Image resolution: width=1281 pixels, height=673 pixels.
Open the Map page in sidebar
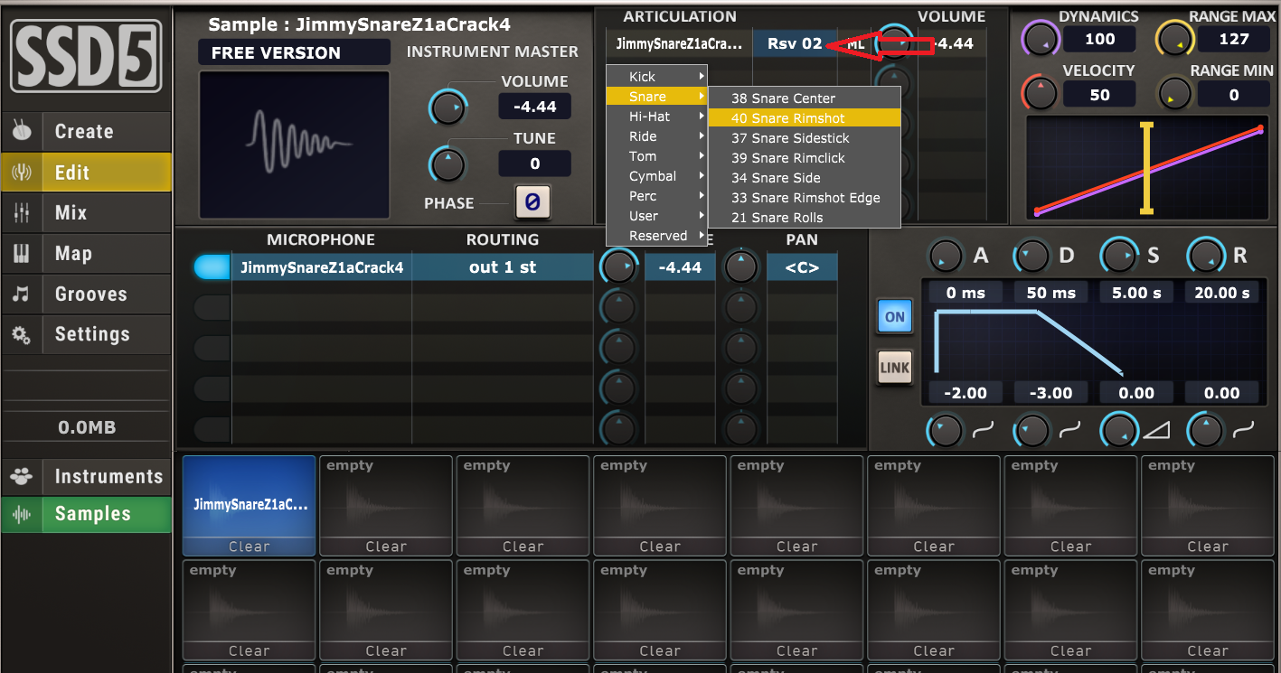(86, 254)
